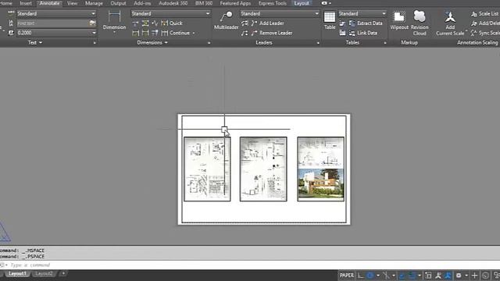Image resolution: width=500 pixels, height=281 pixels.
Task: Add a new layout with plus tab
Action: [63, 274]
